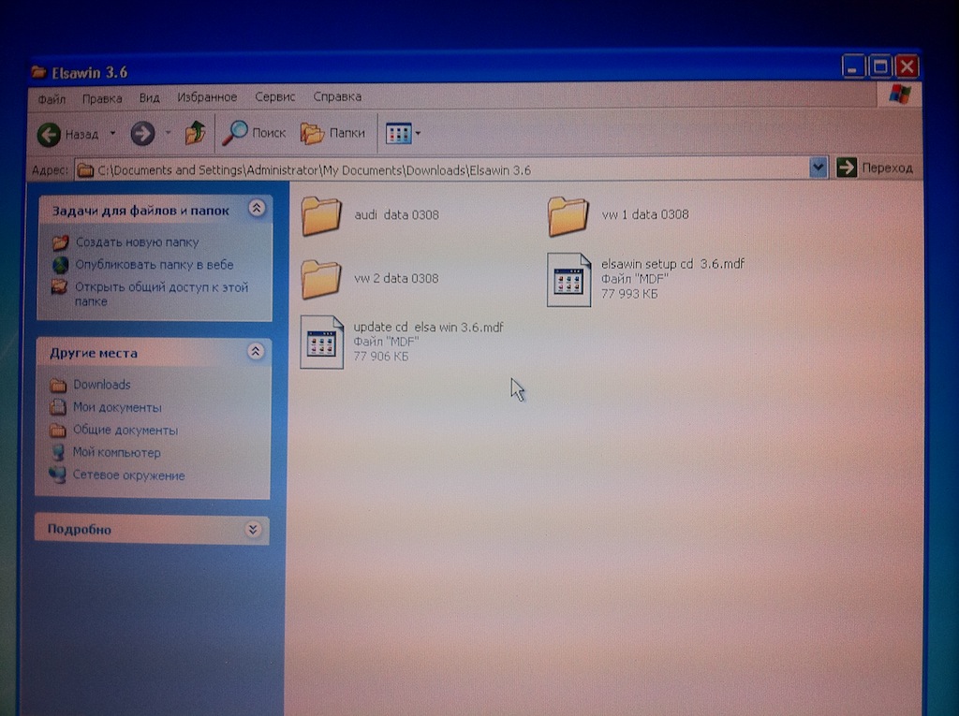Image resolution: width=959 pixels, height=716 pixels.
Task: Click the Создать новую папку link
Action: tap(137, 242)
